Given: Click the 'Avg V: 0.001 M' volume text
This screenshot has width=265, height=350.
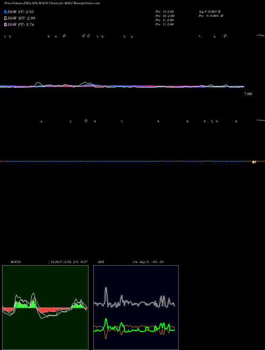Looking at the screenshot, I should pos(210,12).
